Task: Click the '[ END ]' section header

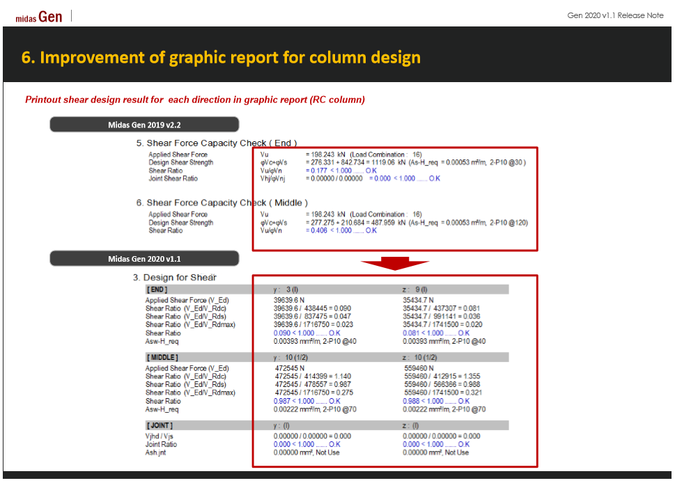Action: point(157,290)
